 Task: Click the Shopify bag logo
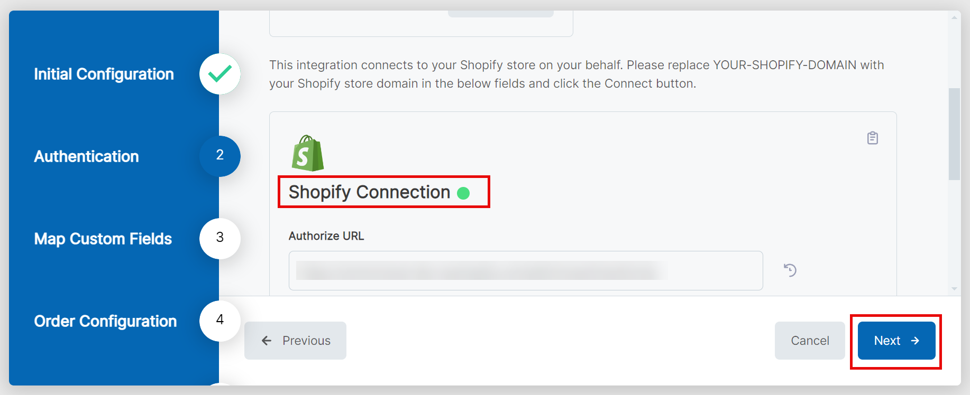tap(308, 153)
